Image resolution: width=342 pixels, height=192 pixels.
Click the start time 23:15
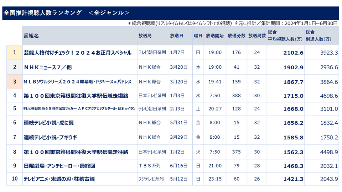coord(215,179)
